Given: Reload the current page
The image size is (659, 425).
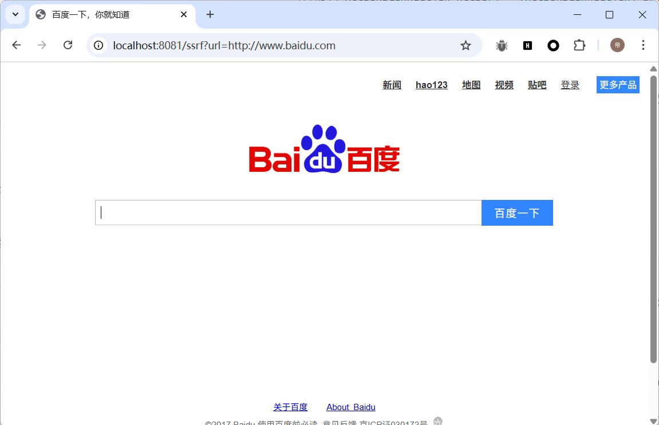Looking at the screenshot, I should point(68,45).
